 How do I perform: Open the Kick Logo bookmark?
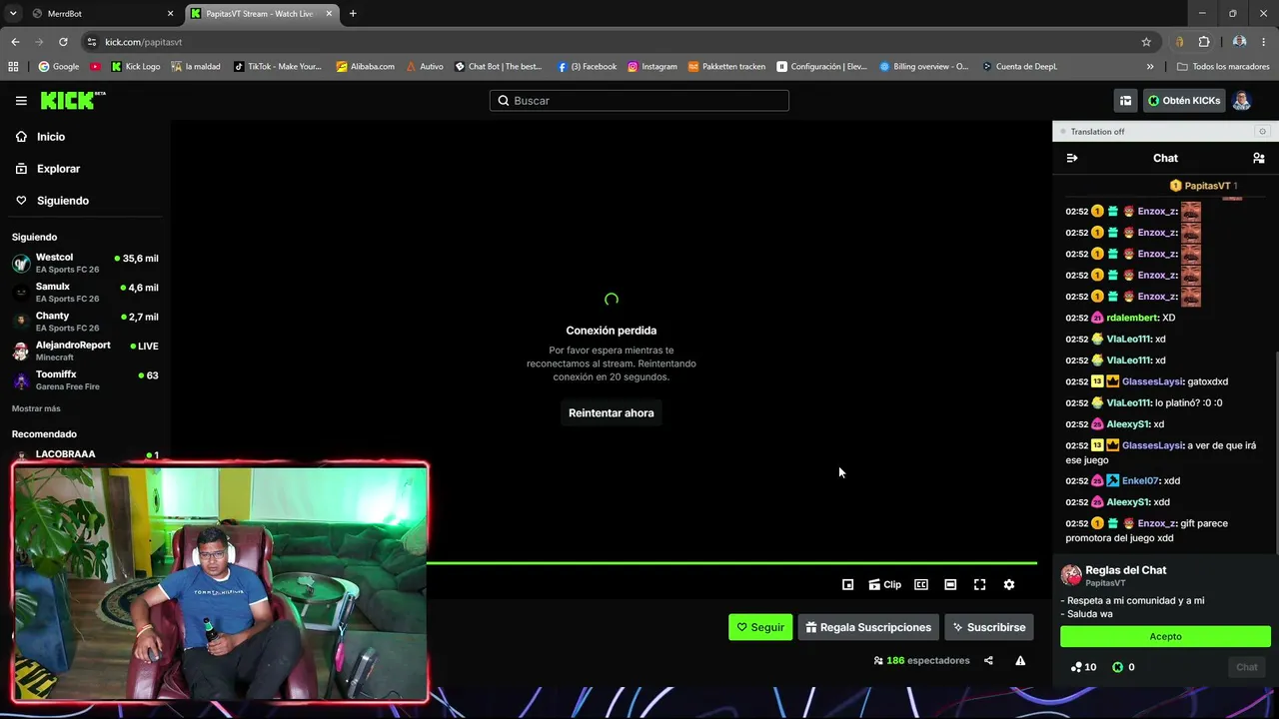point(136,67)
